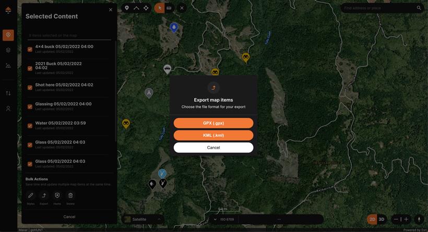Click the Export arrow bulk action
The width and height of the screenshot is (428, 232).
point(44,196)
